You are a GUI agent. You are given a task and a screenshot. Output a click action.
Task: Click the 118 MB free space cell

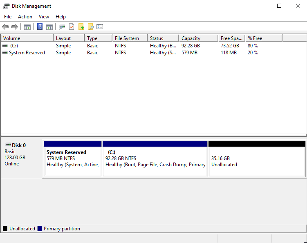[229, 53]
